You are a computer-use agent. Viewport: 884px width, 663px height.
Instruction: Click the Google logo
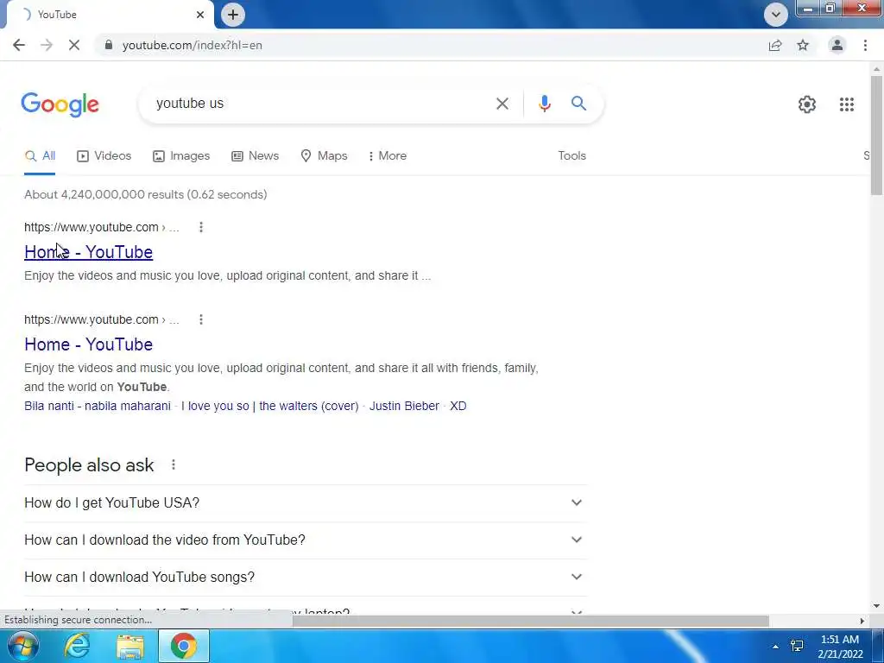click(x=60, y=104)
